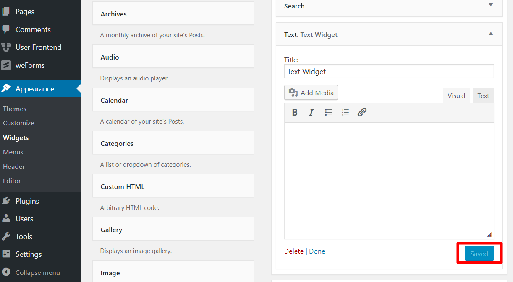Select the Archives available widget

(173, 14)
